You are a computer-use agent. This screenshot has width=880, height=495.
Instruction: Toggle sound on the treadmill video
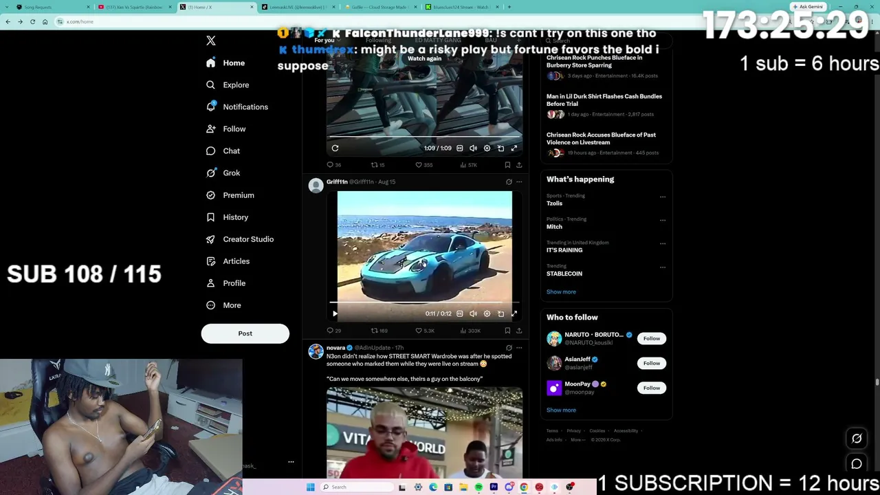coord(473,148)
